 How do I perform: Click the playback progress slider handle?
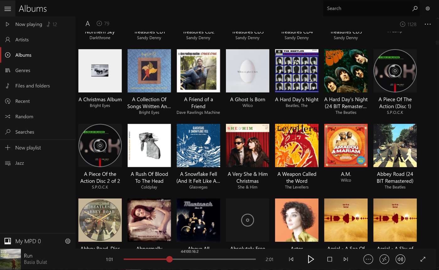pyautogui.click(x=169, y=259)
